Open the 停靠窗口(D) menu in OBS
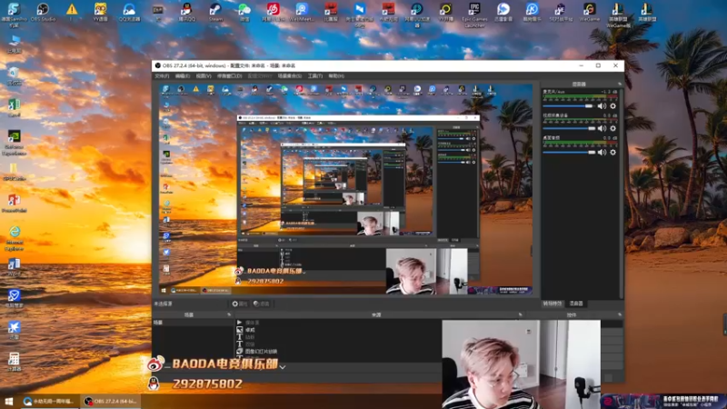 coord(230,76)
